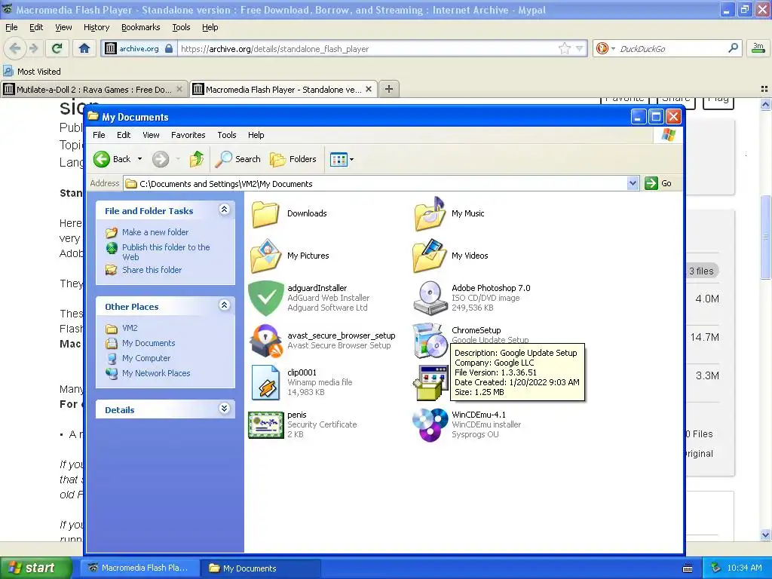Screen dimensions: 772x579
Task: Click the browser forward arrow
Action: point(33,48)
